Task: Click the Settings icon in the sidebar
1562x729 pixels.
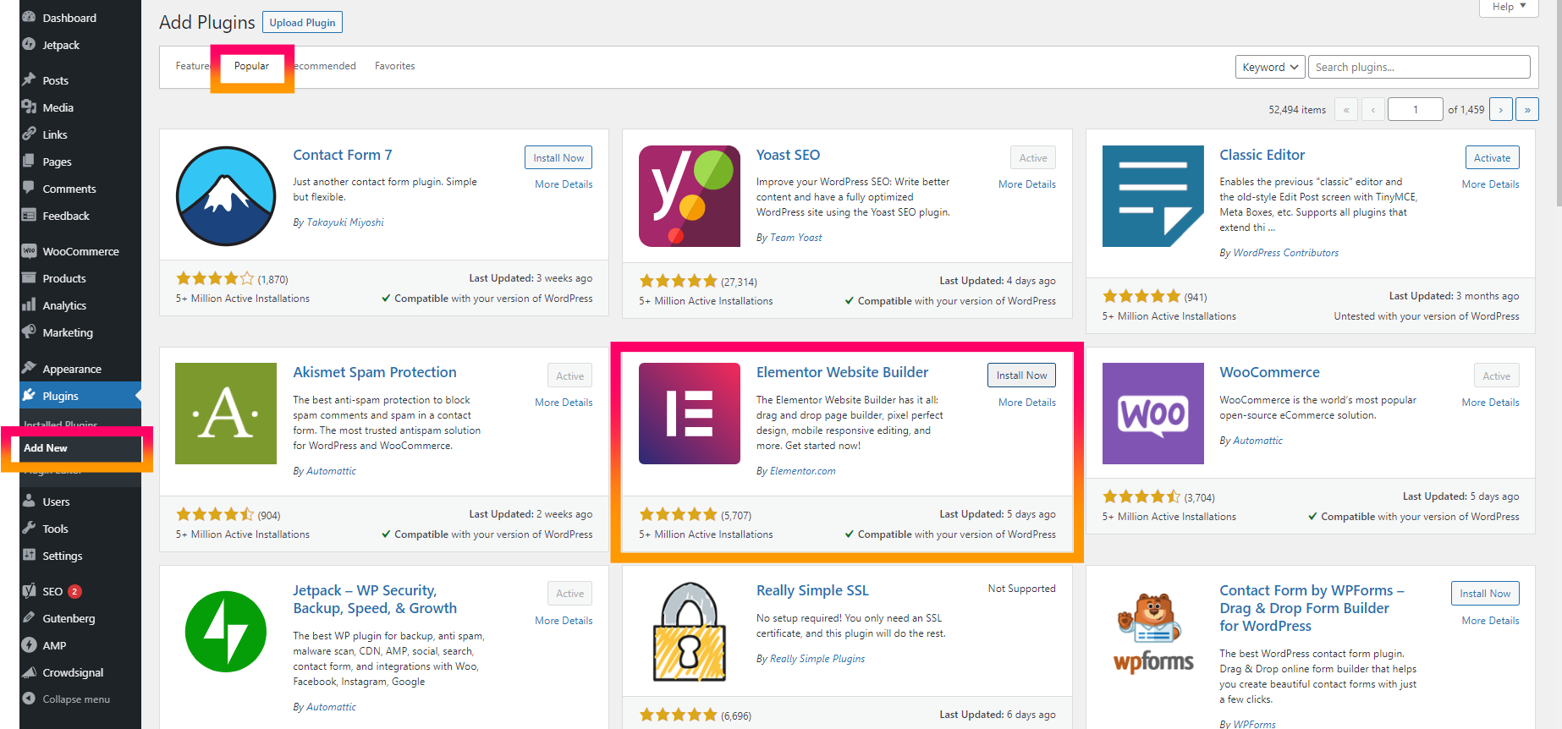Action: (x=30, y=556)
